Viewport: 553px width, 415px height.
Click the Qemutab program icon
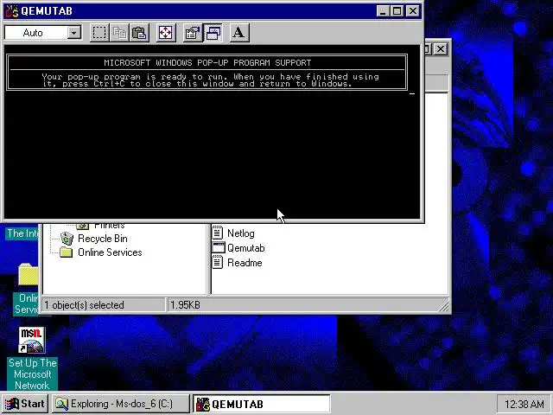tap(219, 248)
